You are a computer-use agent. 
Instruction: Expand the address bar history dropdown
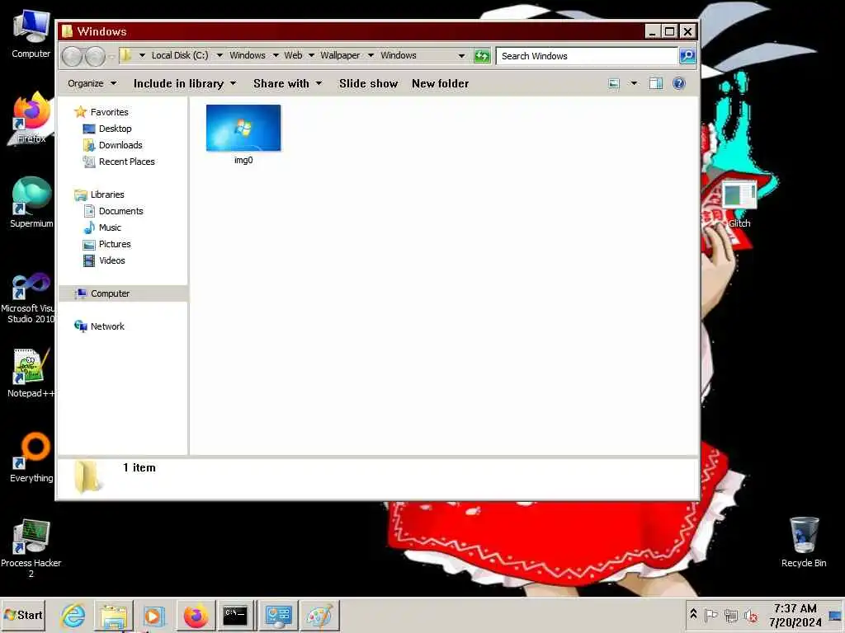click(x=461, y=55)
